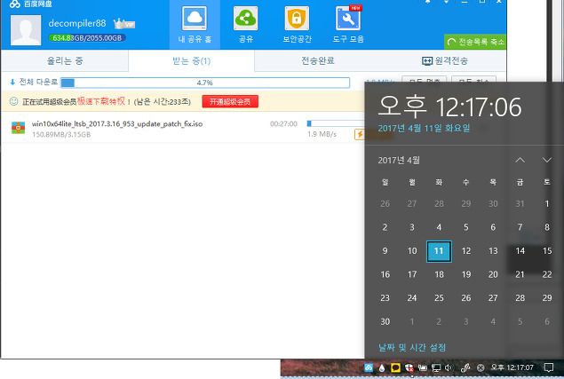Click the green 전송목록 축소 button
This screenshot has height=379, width=564.
[475, 42]
